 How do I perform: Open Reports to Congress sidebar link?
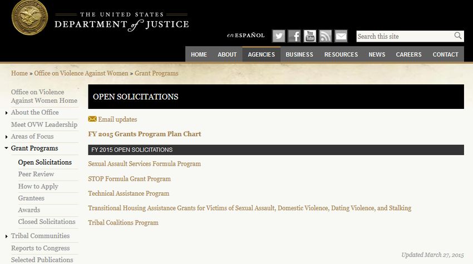(41, 248)
